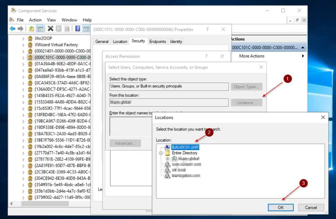The image size is (336, 219).
Task: Click package icon for {01A39A4B-90E2-4EDF
Action: click(30, 64)
